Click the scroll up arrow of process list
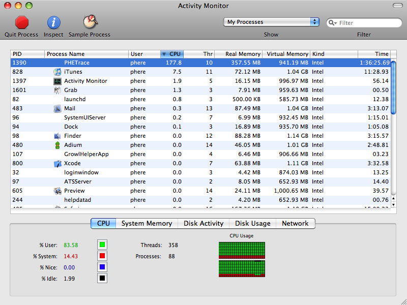407x305 pixels. (x=393, y=199)
